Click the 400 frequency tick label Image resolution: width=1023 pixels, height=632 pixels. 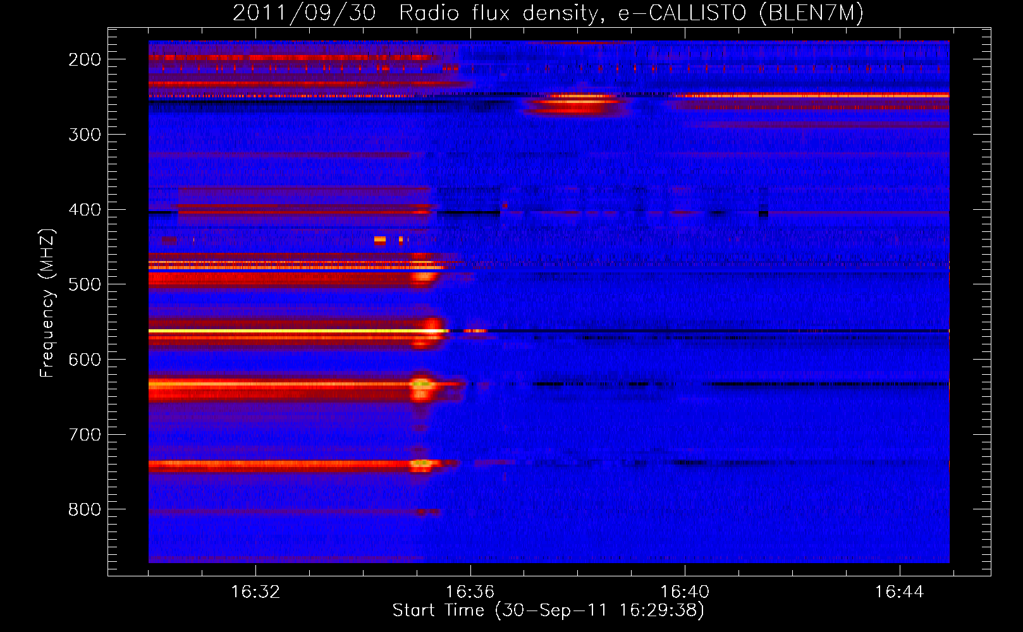[85, 210]
